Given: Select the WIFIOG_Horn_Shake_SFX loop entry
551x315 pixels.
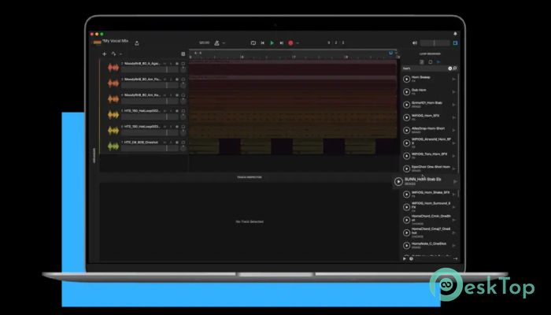Looking at the screenshot, I should click(x=431, y=194).
